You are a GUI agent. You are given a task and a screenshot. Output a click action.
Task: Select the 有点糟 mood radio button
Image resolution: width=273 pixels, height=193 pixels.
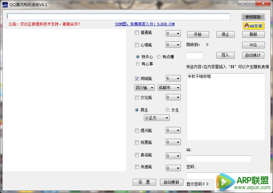point(159,57)
